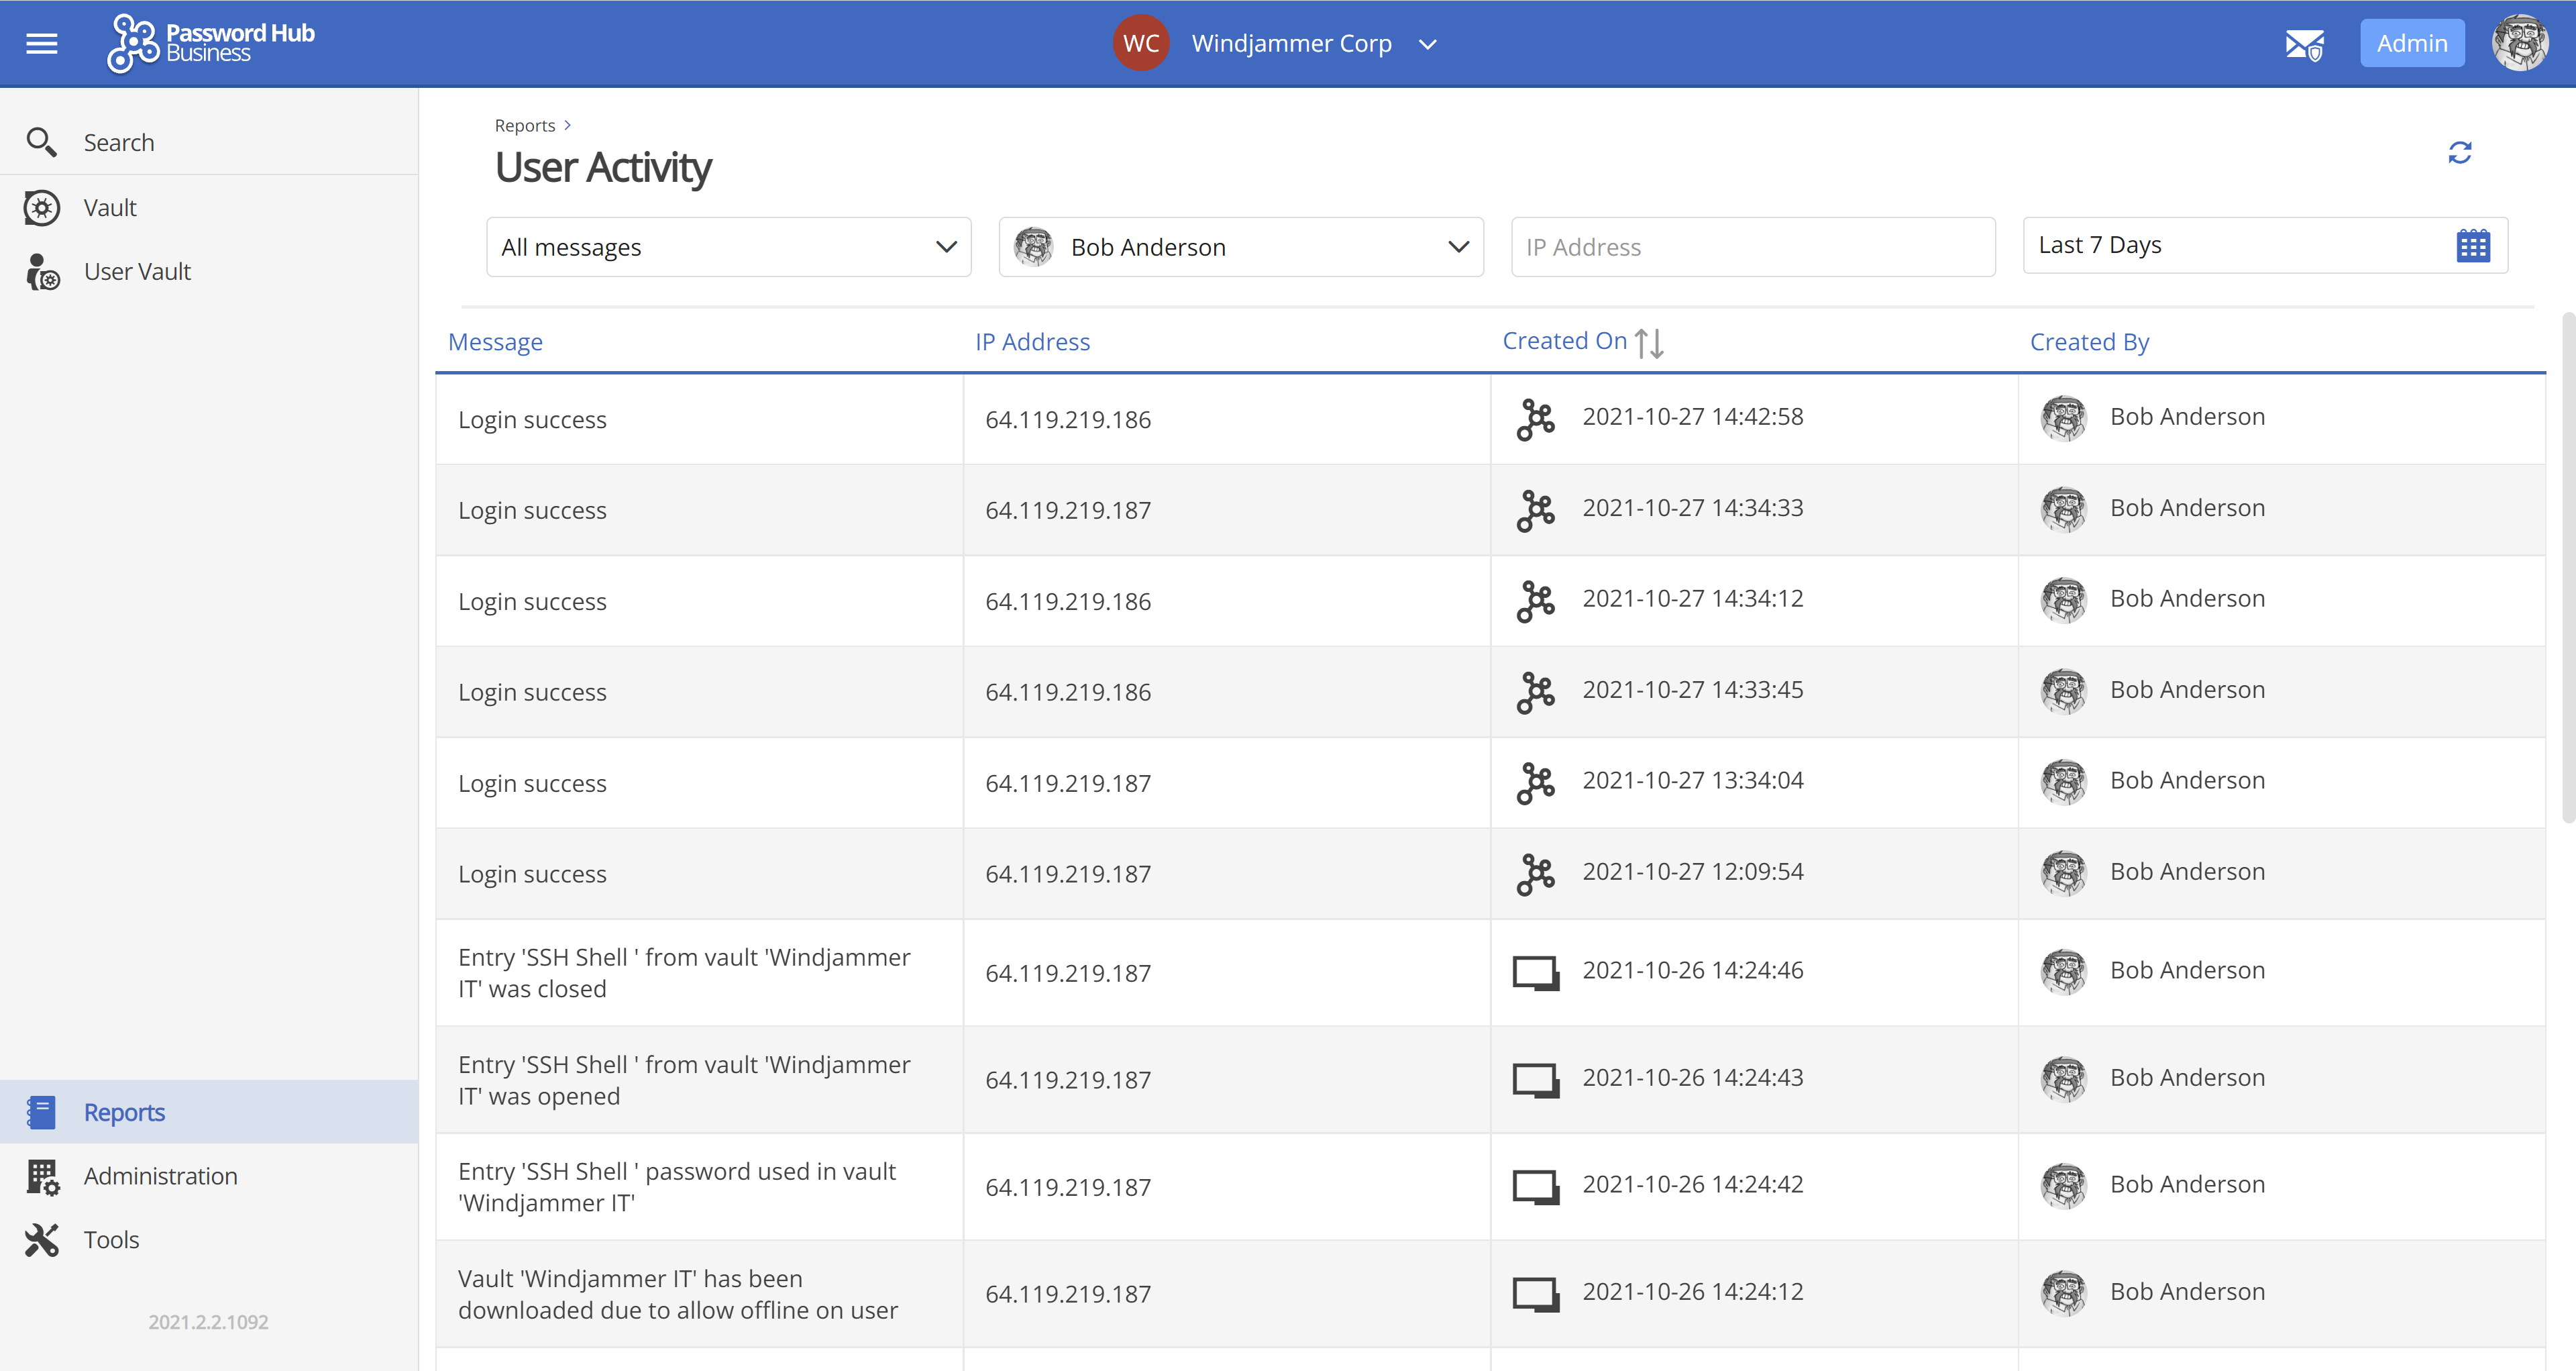Viewport: 2576px width, 1371px height.
Task: Click the Created On sort arrows
Action: [1649, 343]
